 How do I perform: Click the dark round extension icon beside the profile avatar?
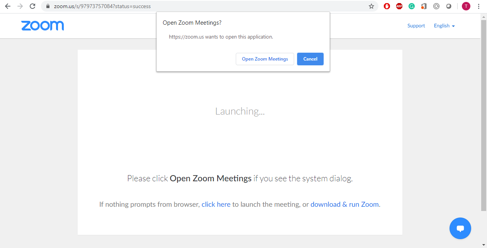point(449,6)
